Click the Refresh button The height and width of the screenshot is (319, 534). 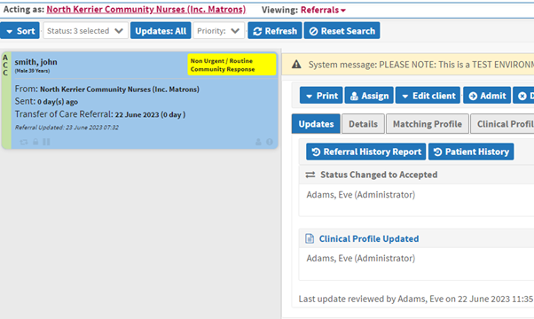[275, 31]
